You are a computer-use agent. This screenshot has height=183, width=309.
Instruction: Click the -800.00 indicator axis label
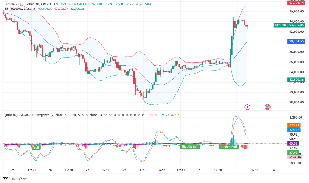pos(296,163)
